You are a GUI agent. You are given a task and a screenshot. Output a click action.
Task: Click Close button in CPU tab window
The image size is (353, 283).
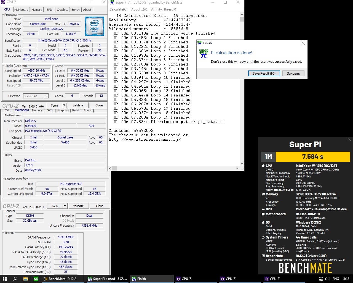pos(99,105)
